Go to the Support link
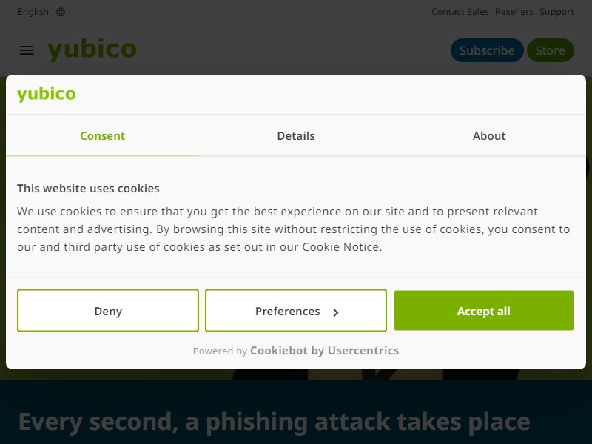Image resolution: width=592 pixels, height=444 pixels. click(x=557, y=12)
